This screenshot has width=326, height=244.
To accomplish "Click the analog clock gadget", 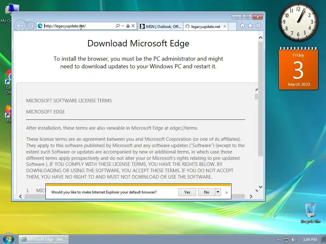I will pos(298,22).
